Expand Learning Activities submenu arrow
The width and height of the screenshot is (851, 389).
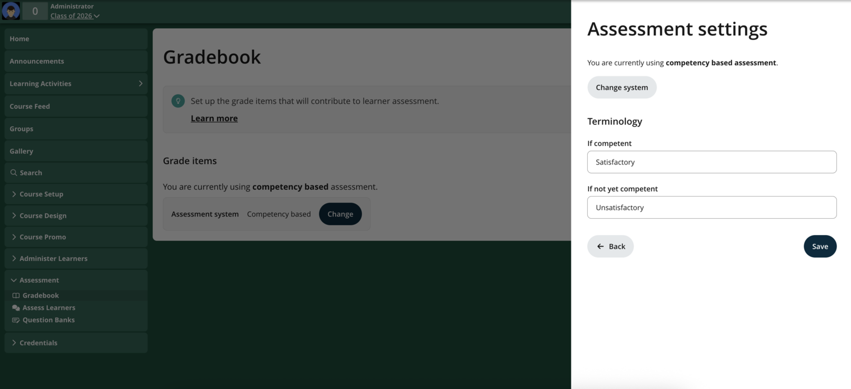coord(141,84)
